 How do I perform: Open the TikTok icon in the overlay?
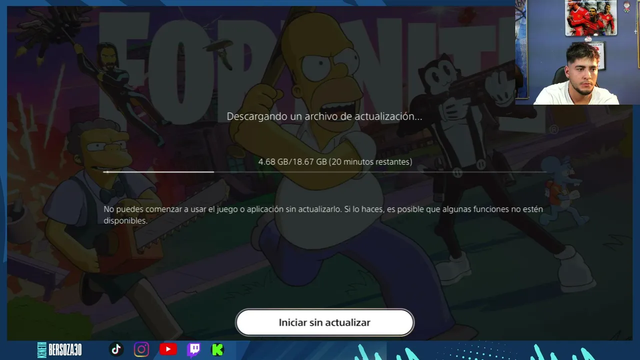[x=116, y=349]
